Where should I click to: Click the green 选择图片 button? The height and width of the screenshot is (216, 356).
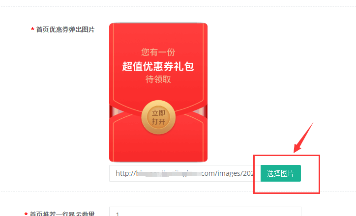281,173
